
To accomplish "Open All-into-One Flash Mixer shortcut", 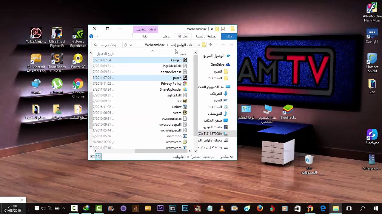I will (x=372, y=12).
